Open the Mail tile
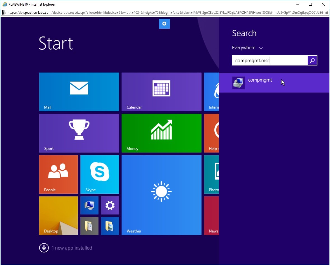This screenshot has height=265, width=330. tap(79, 92)
